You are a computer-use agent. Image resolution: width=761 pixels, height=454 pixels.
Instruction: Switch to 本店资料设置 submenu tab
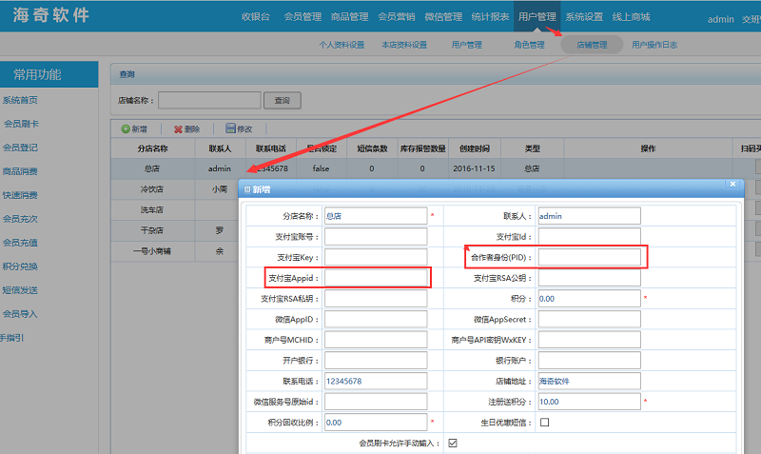(404, 45)
